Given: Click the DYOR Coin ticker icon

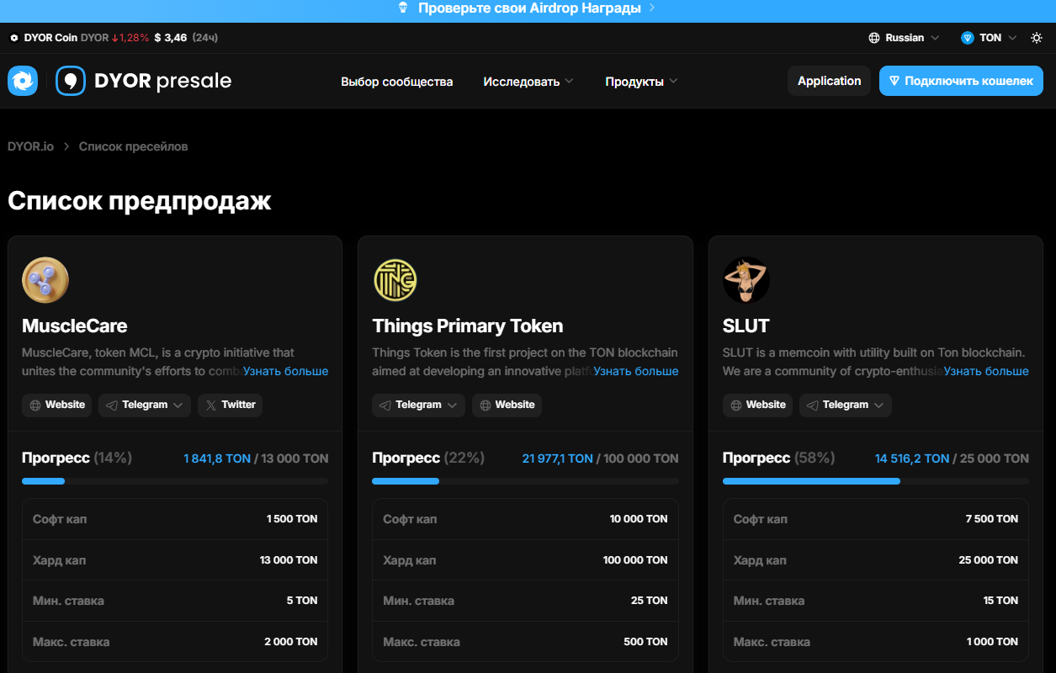Looking at the screenshot, I should pyautogui.click(x=13, y=38).
